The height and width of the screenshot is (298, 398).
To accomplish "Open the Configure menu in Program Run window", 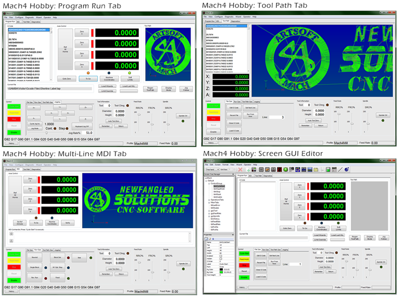I will 19,18.
